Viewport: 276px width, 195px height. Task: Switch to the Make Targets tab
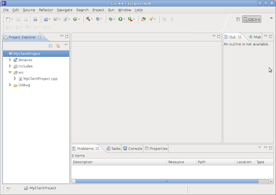click(x=255, y=37)
